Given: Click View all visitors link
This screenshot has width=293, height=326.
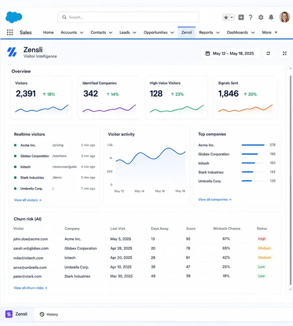Looking at the screenshot, I should coord(28,200).
